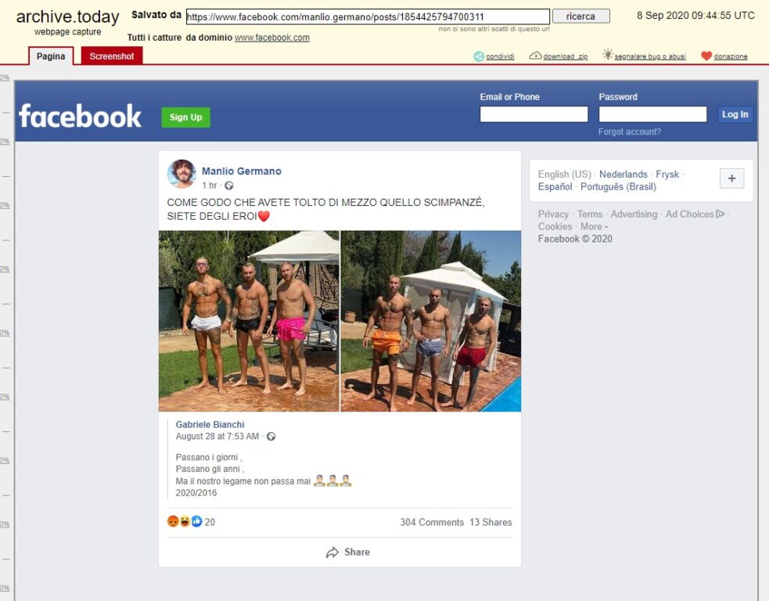Screen dimensions: 769x601
Task: Click the Share arrow icon under post
Action: click(x=332, y=552)
